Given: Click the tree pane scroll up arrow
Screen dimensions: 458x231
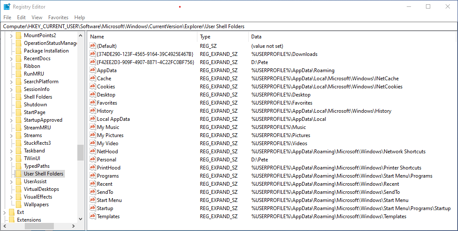Looking at the screenshot, I should pyautogui.click(x=81, y=35).
